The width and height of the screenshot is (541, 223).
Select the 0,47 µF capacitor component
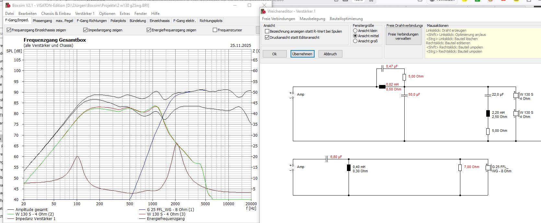point(383,69)
